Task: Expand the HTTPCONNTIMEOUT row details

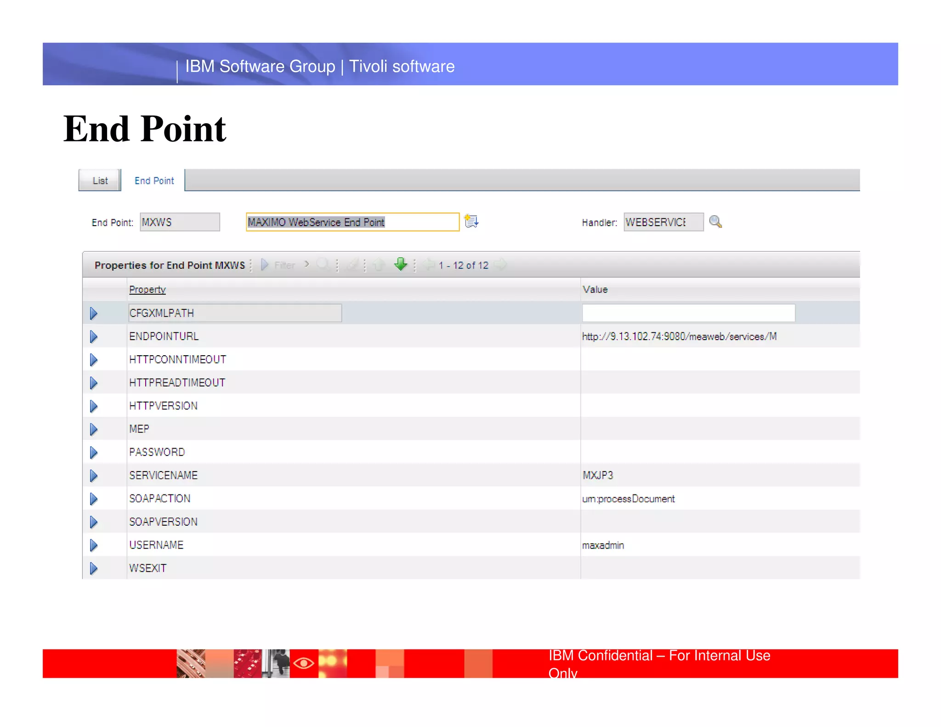Action: [x=94, y=360]
